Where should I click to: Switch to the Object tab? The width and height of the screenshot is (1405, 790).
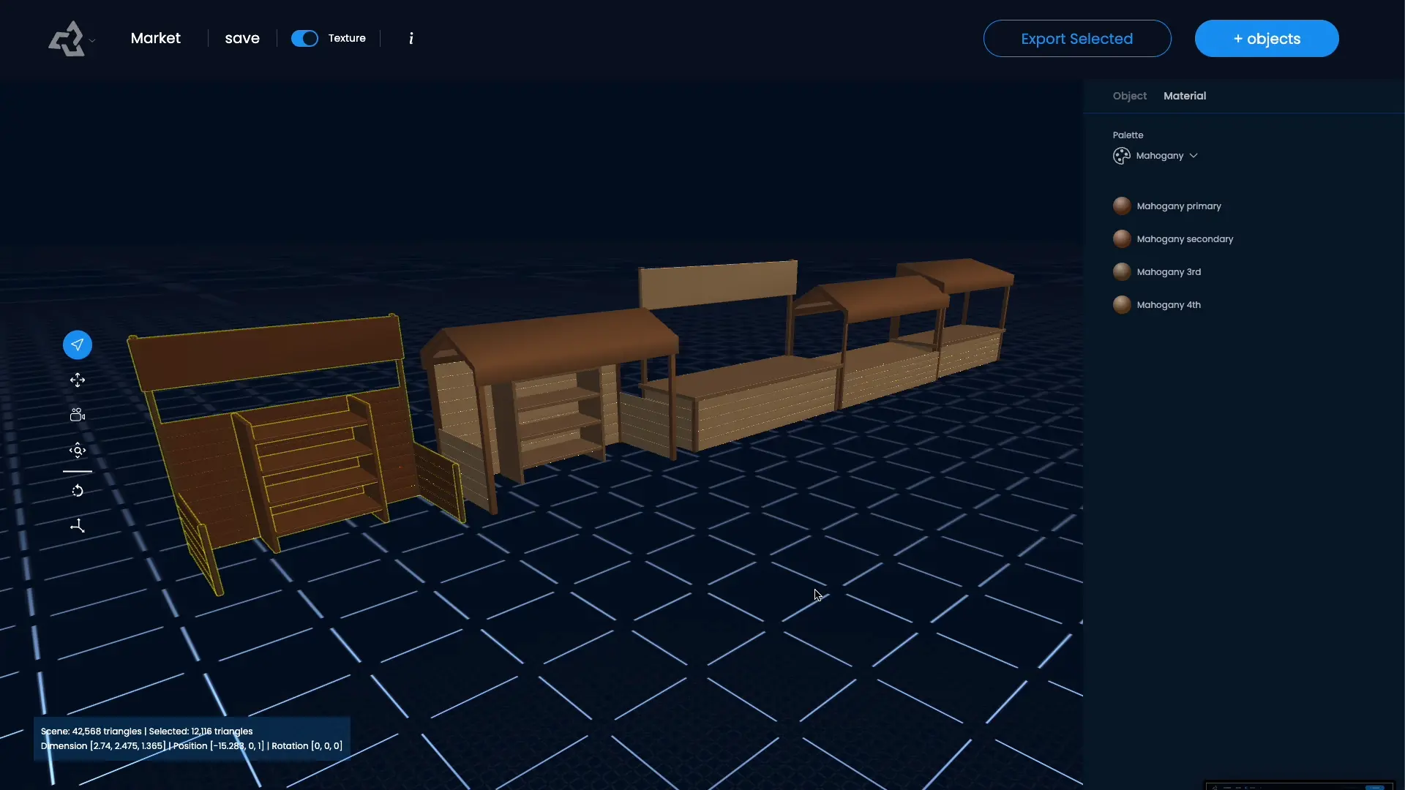[1129, 96]
